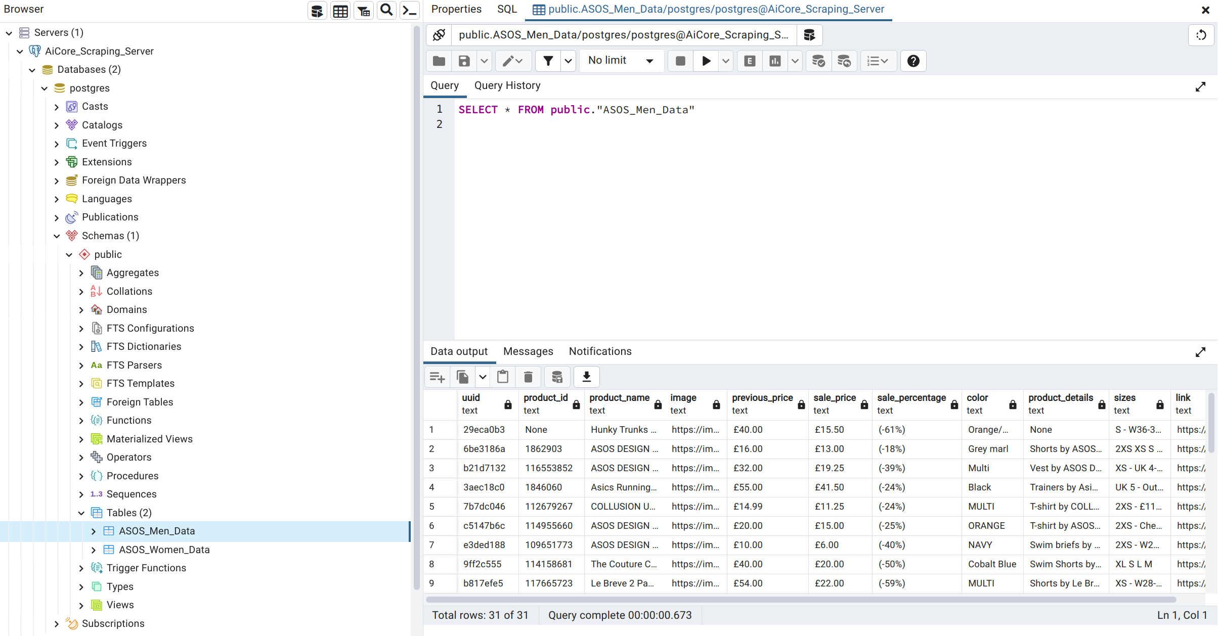
Task: Open the Help question mark icon
Action: pyautogui.click(x=913, y=61)
